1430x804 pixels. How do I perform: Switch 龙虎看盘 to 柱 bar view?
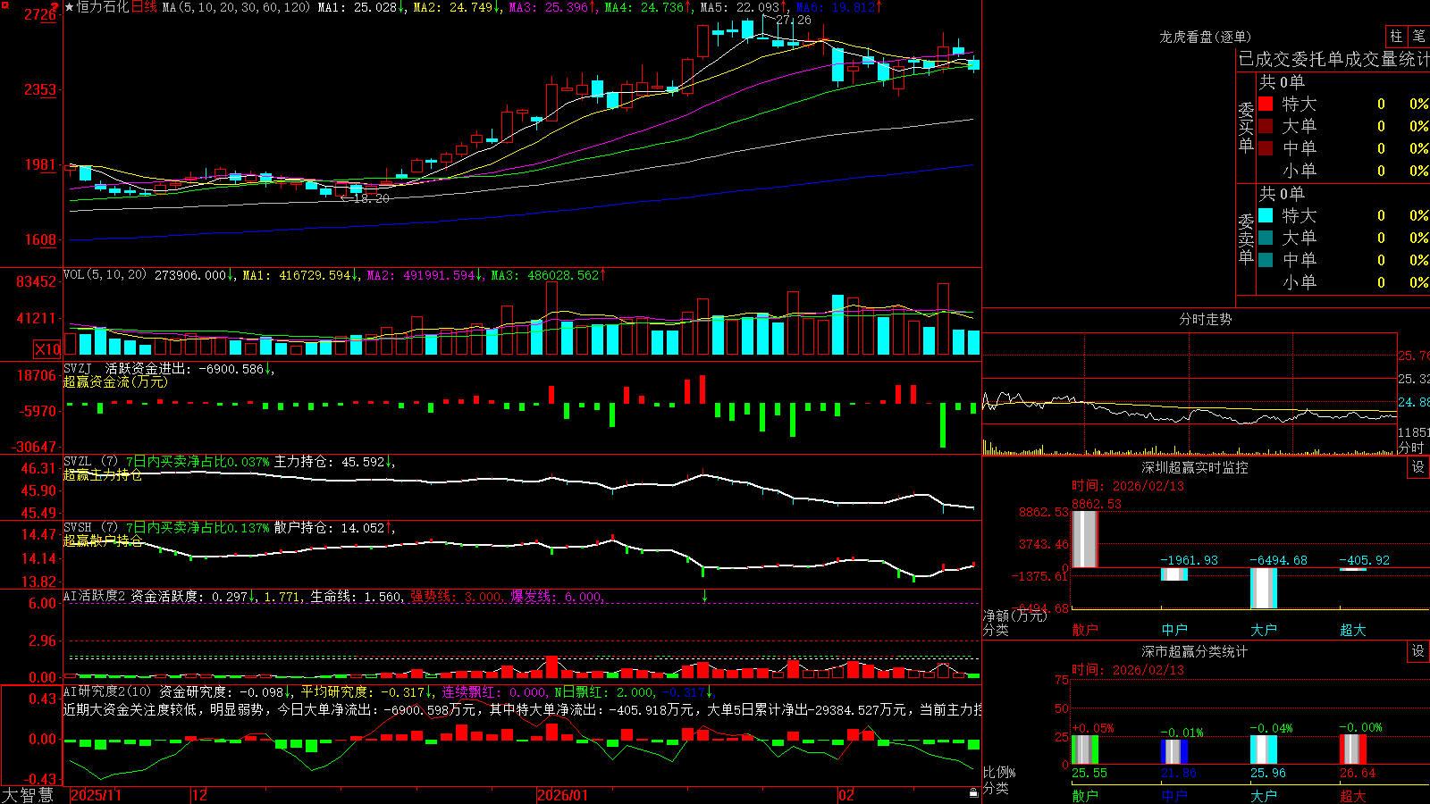pyautogui.click(x=1396, y=36)
